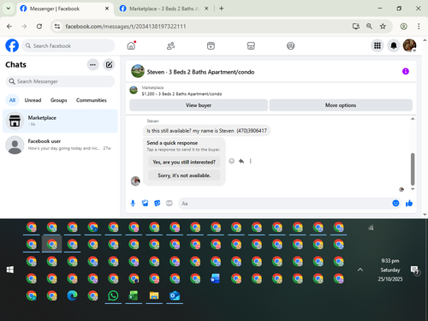The height and width of the screenshot is (321, 428).
Task: Reply to the message arrow icon
Action: point(241,161)
